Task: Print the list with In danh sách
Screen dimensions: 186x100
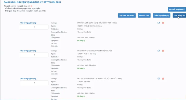Action: (x=144, y=16)
